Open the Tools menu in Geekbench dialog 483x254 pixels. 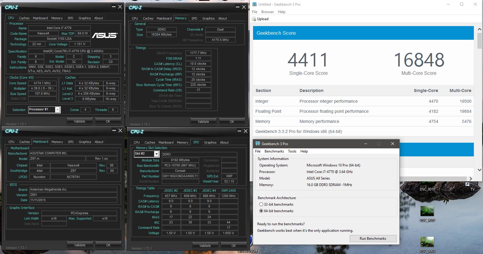[x=292, y=151]
